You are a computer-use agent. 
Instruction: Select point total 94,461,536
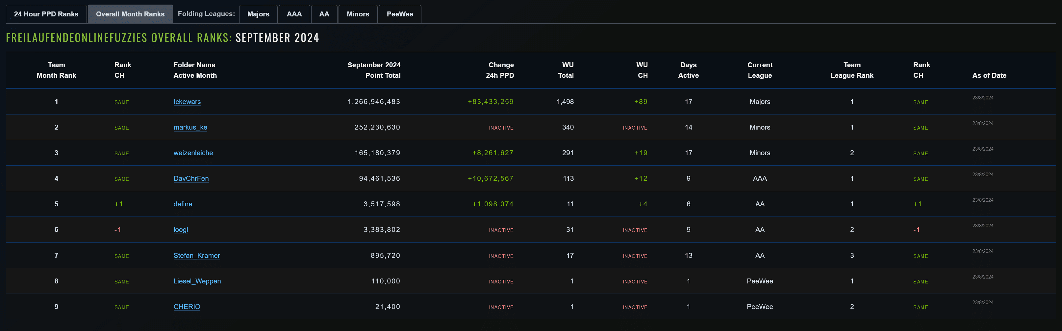point(380,178)
